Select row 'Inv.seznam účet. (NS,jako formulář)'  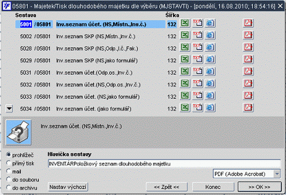click(x=98, y=96)
